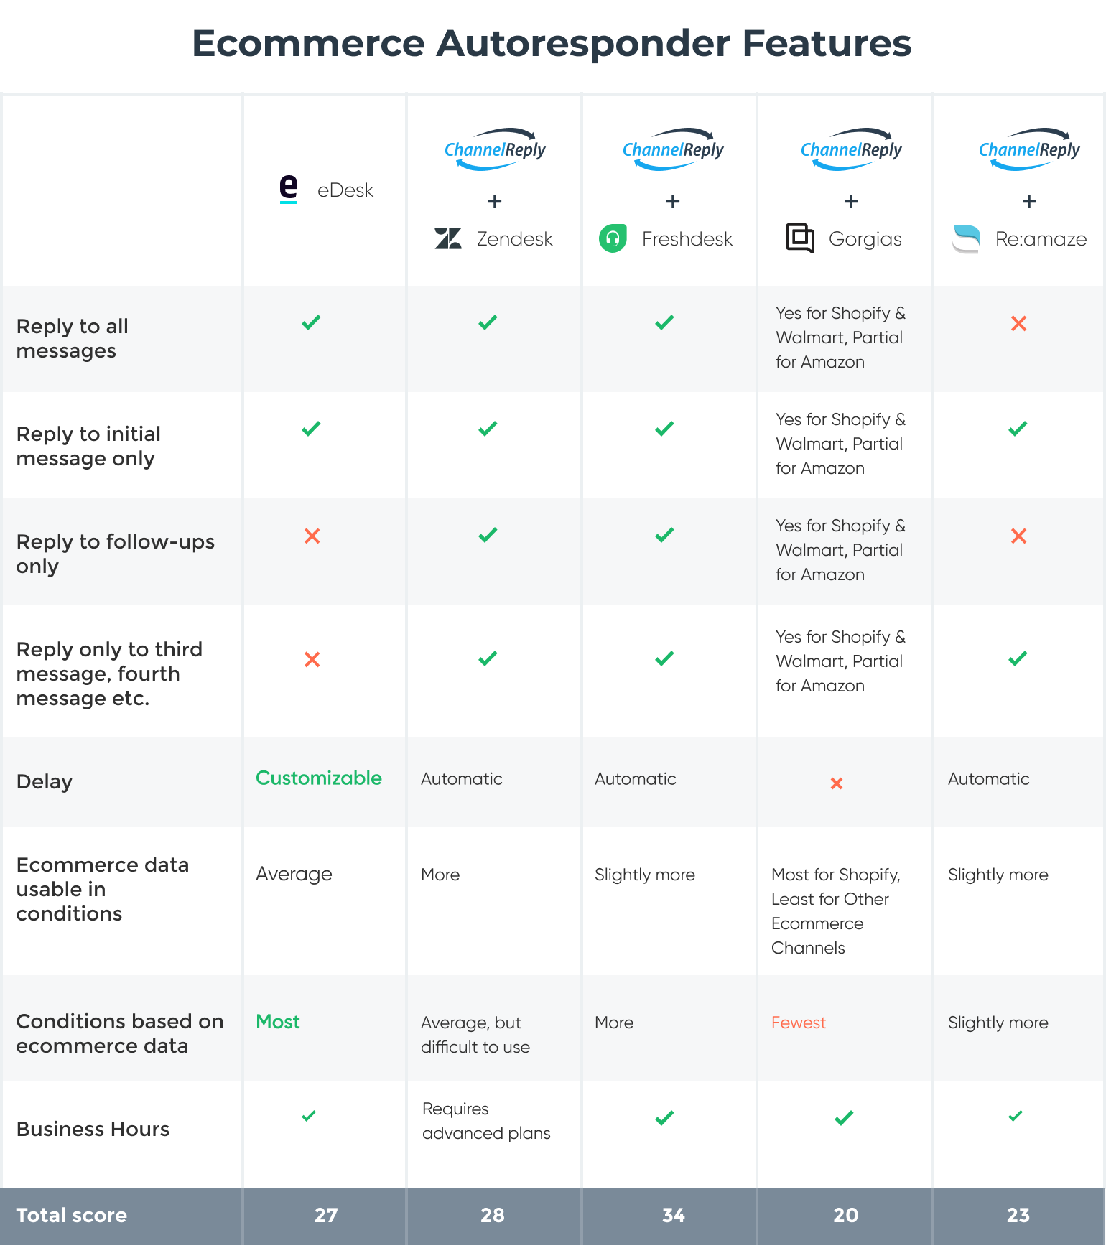Click 'Most for Shopify, Least for Other' cell
Image resolution: width=1106 pixels, height=1248 pixels.
pos(836,911)
